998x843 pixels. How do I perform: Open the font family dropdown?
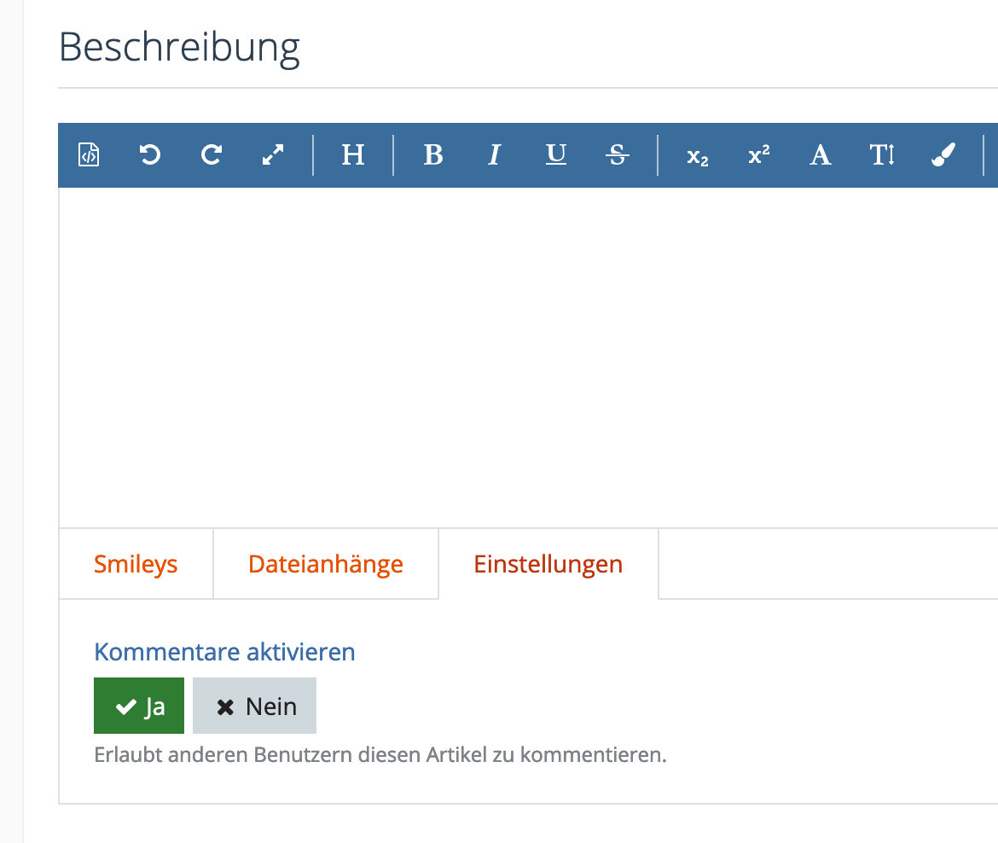tap(820, 155)
